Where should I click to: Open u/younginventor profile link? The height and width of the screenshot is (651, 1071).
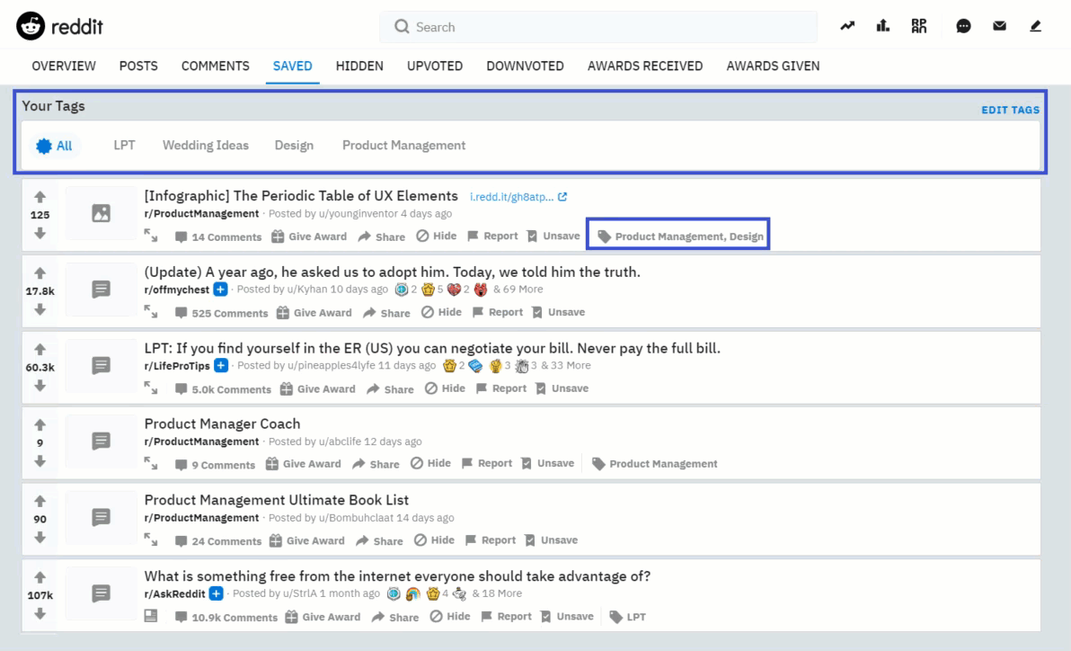tap(358, 213)
